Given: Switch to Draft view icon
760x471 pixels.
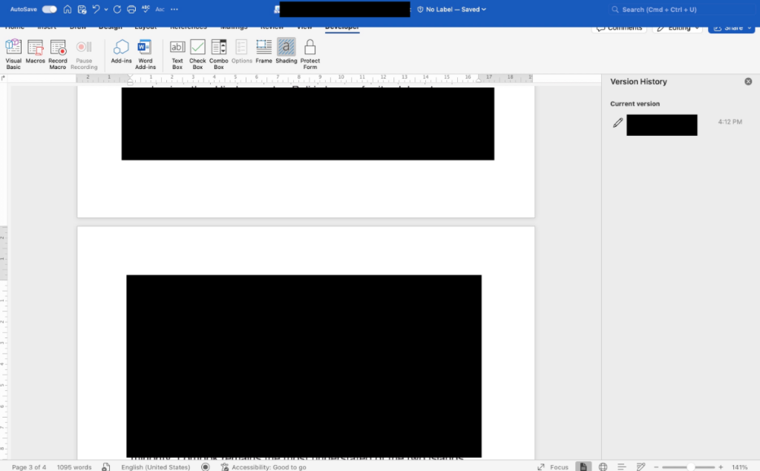Looking at the screenshot, I should pyautogui.click(x=641, y=467).
